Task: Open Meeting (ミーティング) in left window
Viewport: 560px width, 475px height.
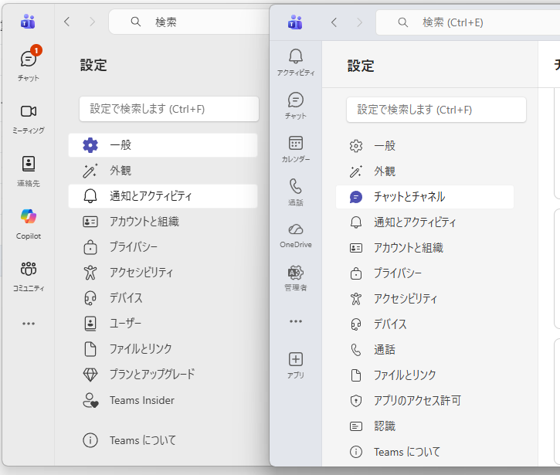Action: [29, 119]
